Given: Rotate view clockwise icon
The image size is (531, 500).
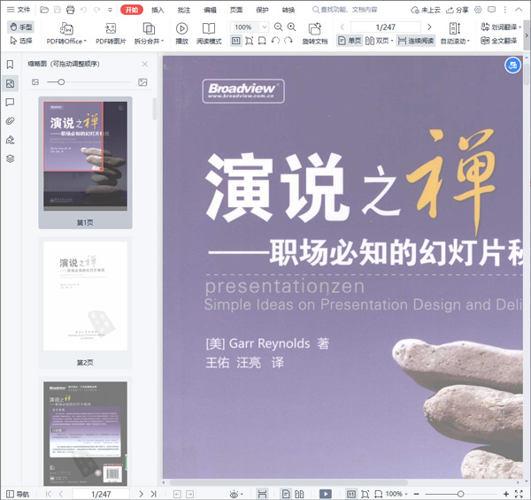Looking at the screenshot, I should point(289,41).
